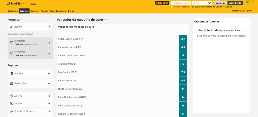Open Apostas arrow in Popular list

(x=49, y=74)
